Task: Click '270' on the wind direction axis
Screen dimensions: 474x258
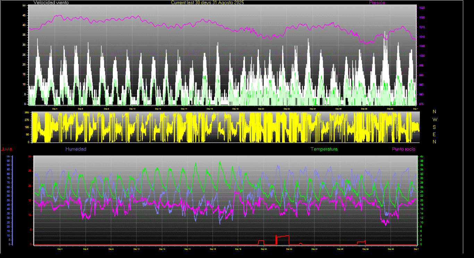Action: 26,120
